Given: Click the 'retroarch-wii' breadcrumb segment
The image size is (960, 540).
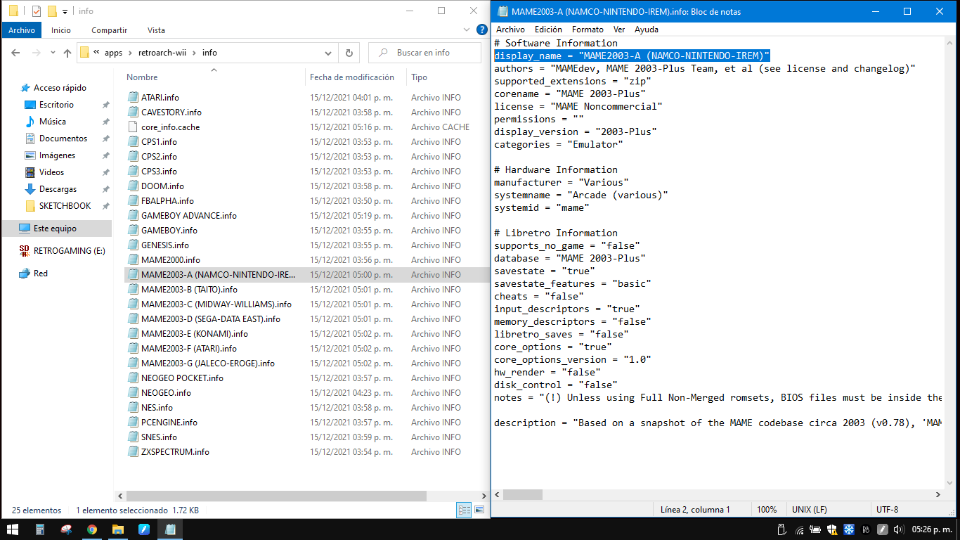Looking at the screenshot, I should click(162, 53).
